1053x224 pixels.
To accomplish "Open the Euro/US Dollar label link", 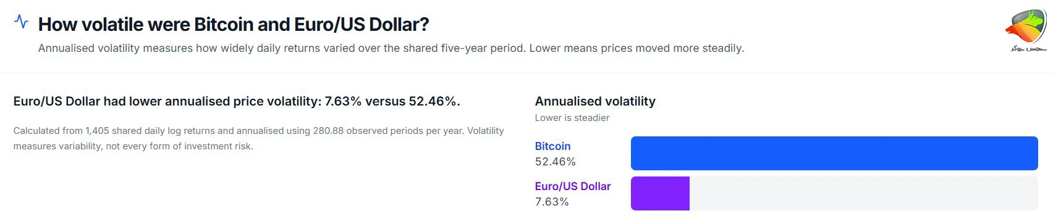I will 573,186.
